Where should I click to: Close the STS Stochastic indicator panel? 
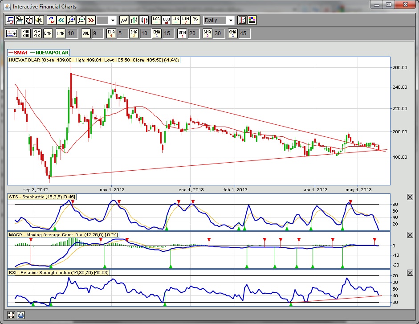click(x=410, y=197)
